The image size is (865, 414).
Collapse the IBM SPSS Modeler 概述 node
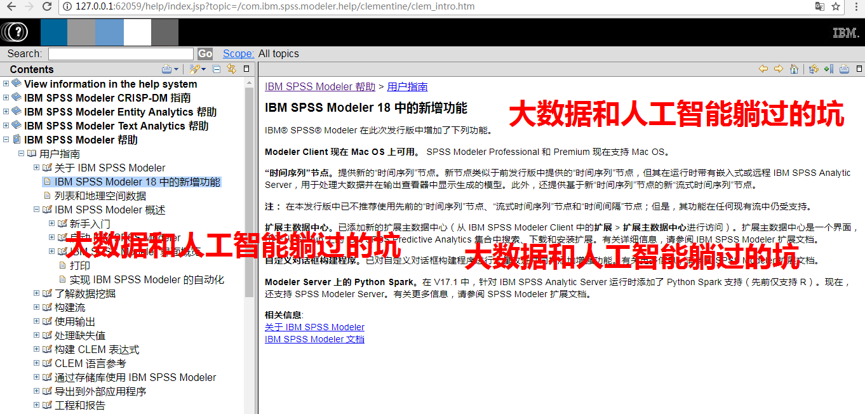pyautogui.click(x=37, y=210)
